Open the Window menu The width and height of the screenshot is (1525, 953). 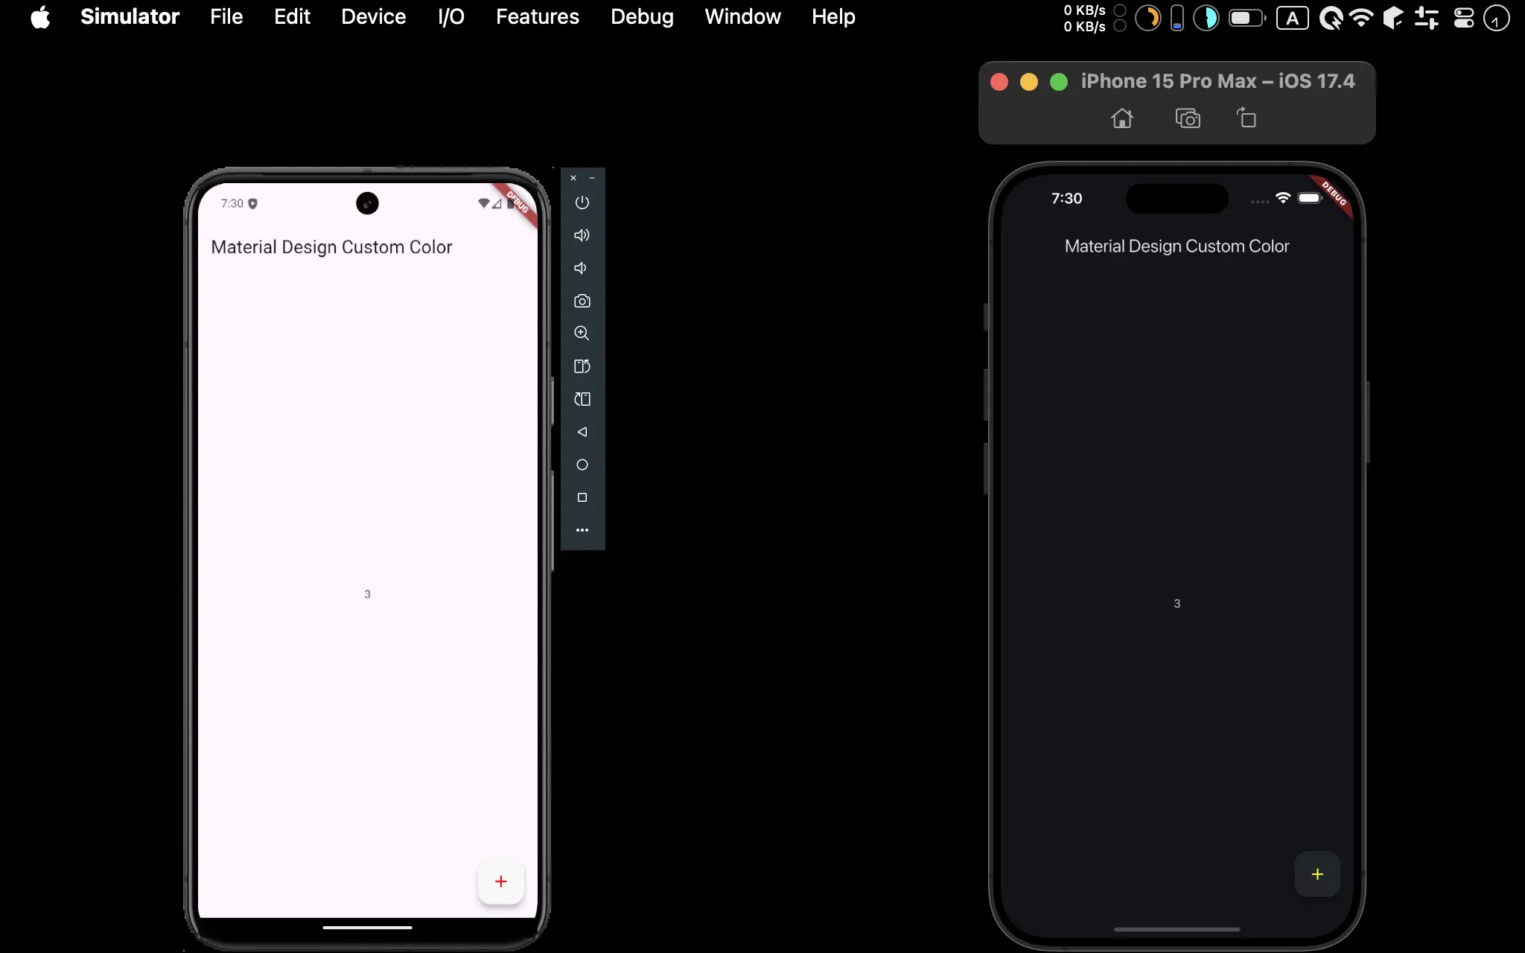click(742, 16)
